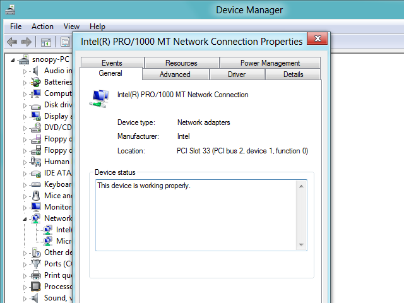Select the Computer category icon
Image resolution: width=404 pixels, height=303 pixels.
click(x=35, y=93)
